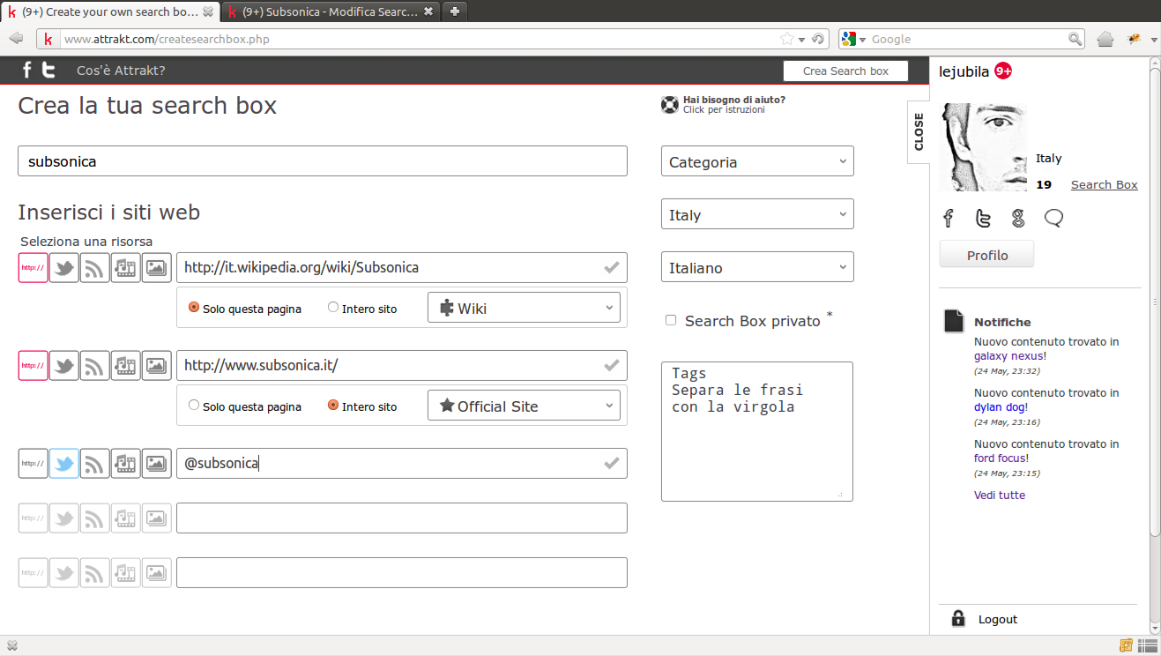This screenshot has width=1161, height=656.
Task: Select highlighted Twitter icon in @subsonica row
Action: click(64, 463)
